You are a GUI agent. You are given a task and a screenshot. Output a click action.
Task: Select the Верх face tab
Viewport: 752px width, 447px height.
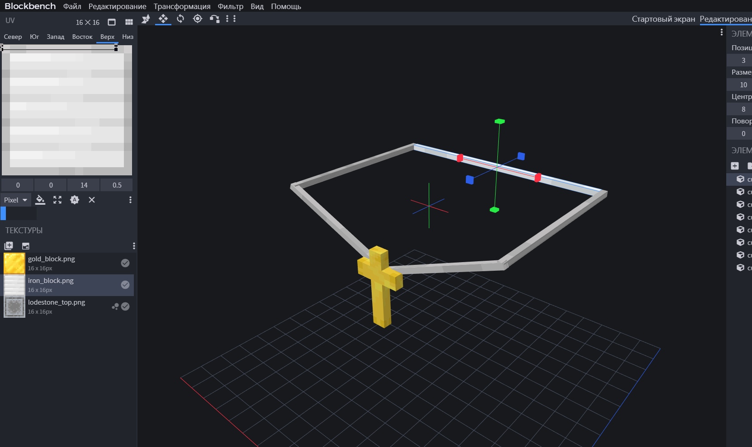107,37
